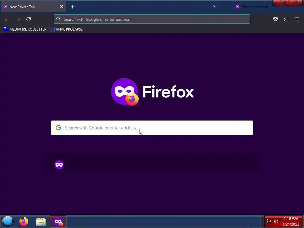Minimize the Firefox window
The height and width of the screenshot is (228, 304).
[277, 3]
